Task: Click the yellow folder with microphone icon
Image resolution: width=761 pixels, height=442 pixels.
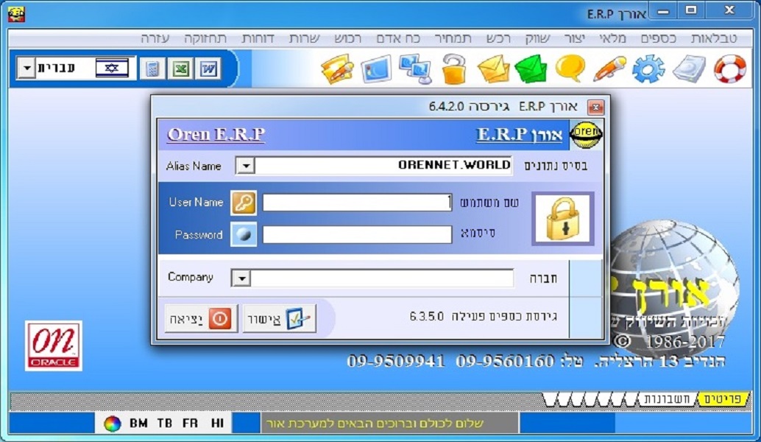Action: (337, 69)
